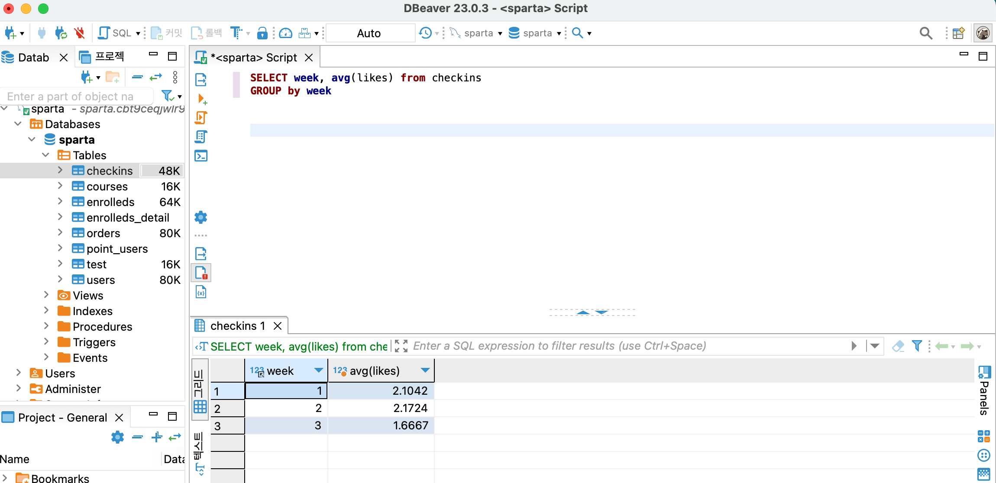Click the Rollback (롤백) button
Image resolution: width=996 pixels, height=483 pixels.
pos(206,33)
